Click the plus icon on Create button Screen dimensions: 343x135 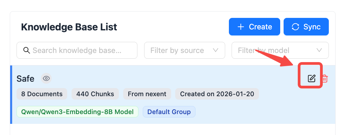[x=241, y=27]
